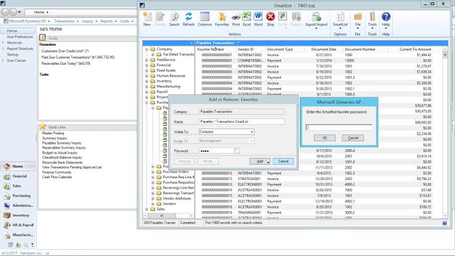Screen dimensions: 455x256
Task: Open the Columns tool
Action: tap(204, 19)
